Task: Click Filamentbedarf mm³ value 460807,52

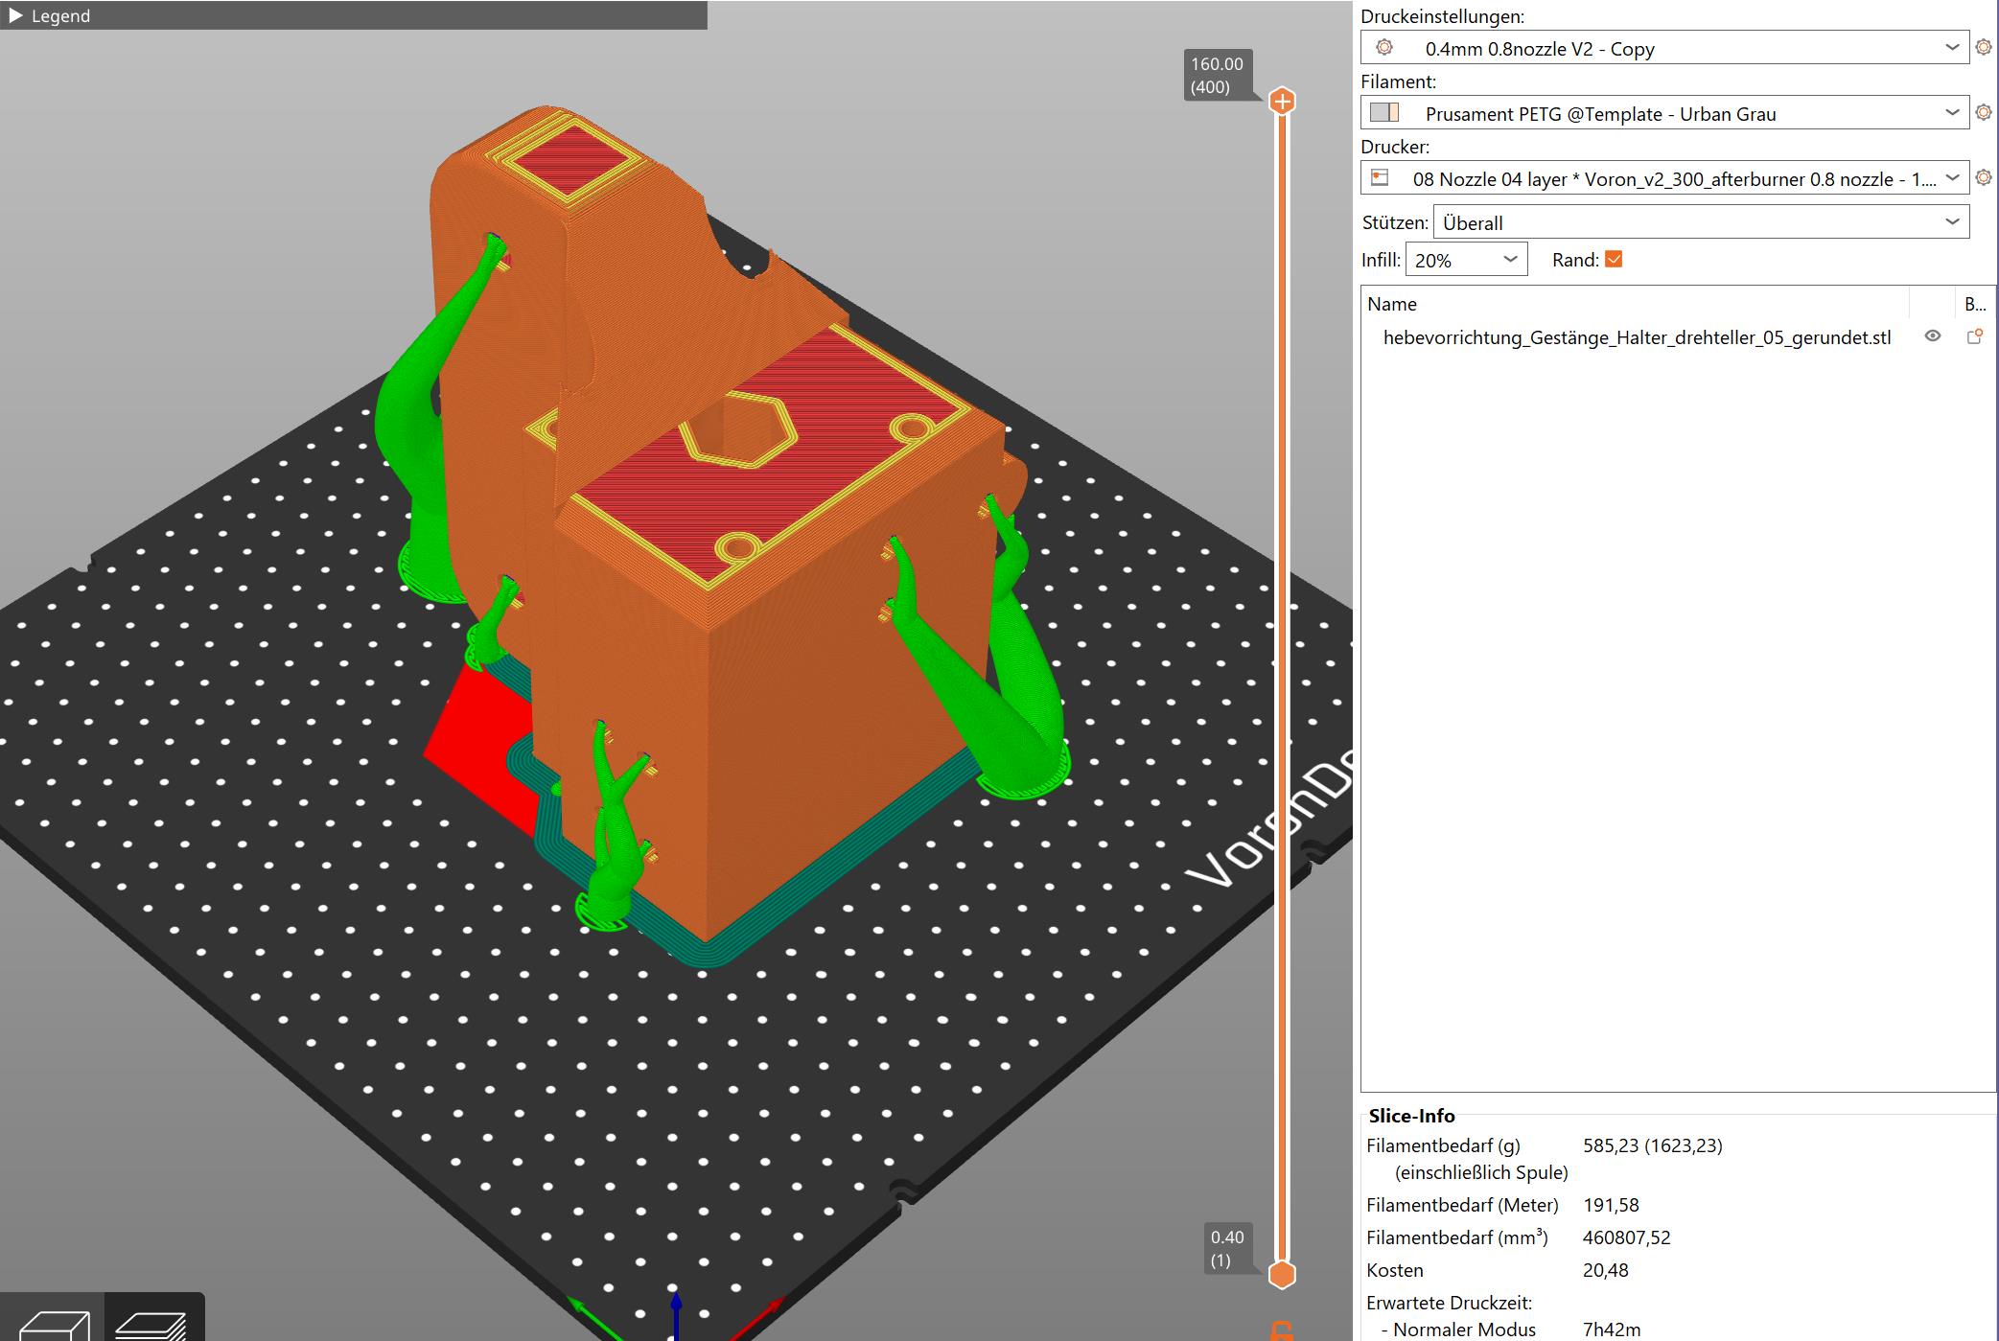Action: [1626, 1237]
